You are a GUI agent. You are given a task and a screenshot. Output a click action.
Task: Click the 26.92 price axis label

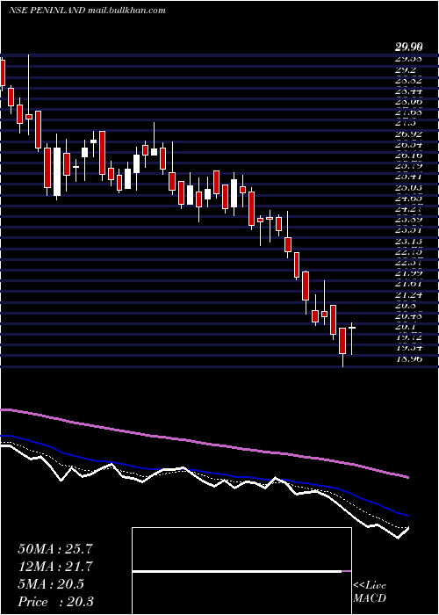pyautogui.click(x=408, y=134)
